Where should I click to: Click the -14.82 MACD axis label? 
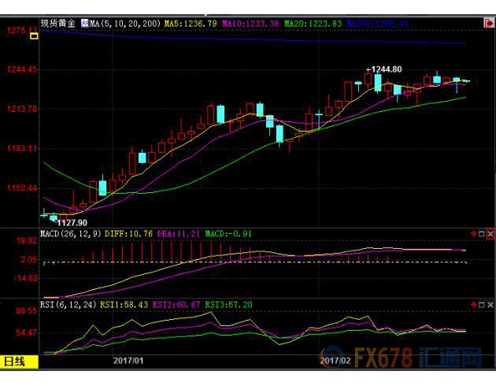(26, 278)
